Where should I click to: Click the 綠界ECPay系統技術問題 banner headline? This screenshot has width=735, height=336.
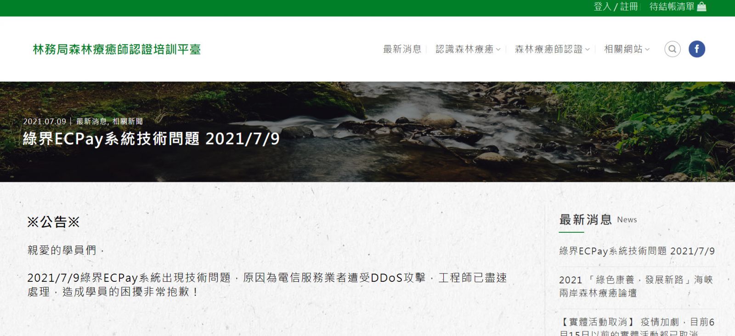click(x=151, y=139)
